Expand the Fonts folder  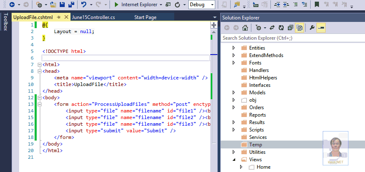pyautogui.click(x=234, y=63)
